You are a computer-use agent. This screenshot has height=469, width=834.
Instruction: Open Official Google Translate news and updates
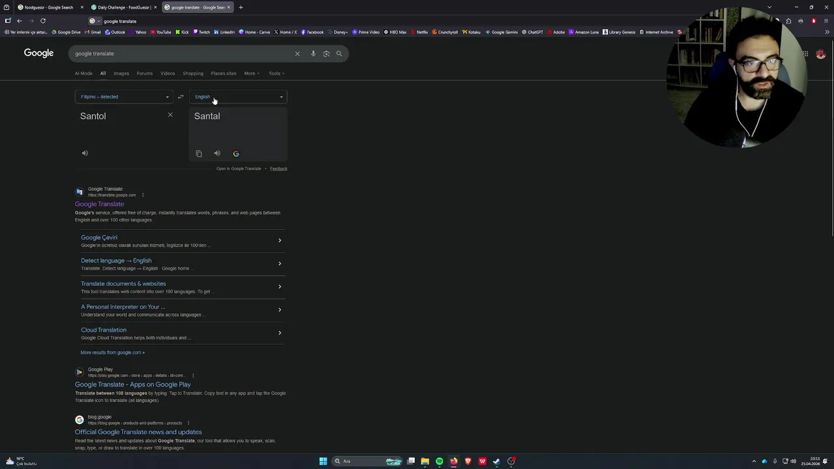coord(138,432)
